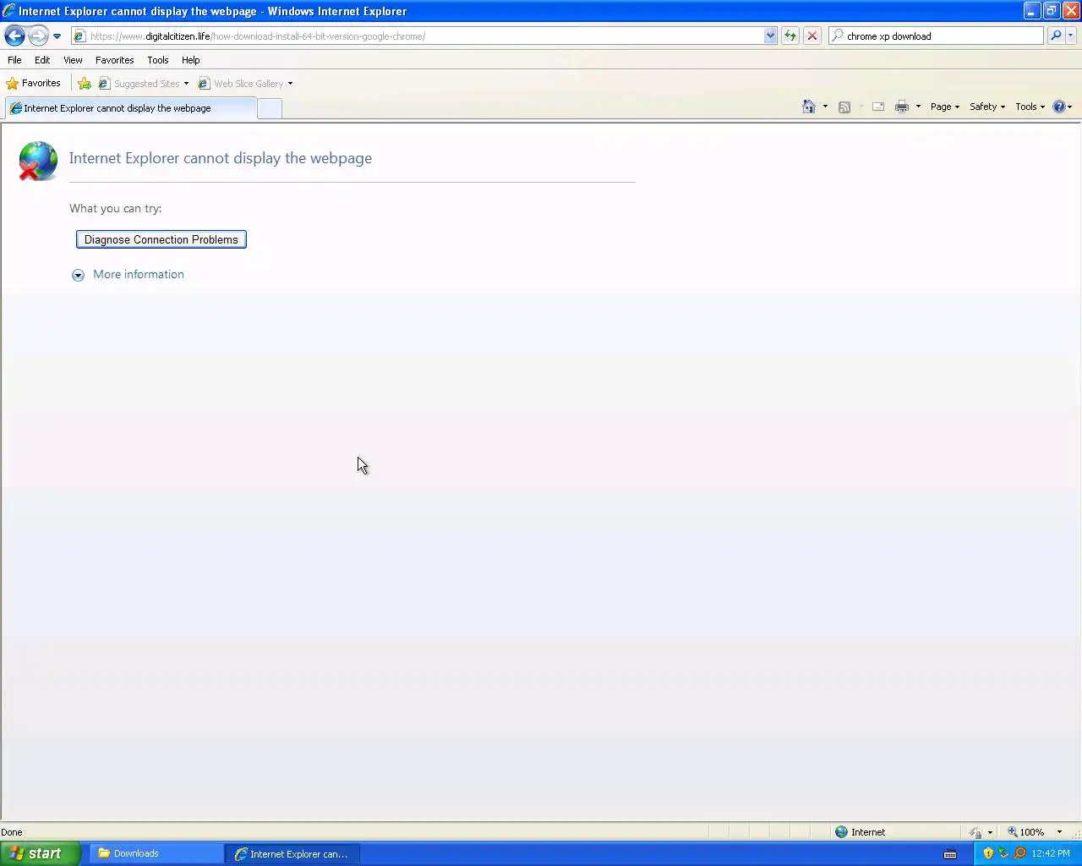Switch to Downloads folder taskbar button
Screen dimensions: 1082x866
point(157,853)
